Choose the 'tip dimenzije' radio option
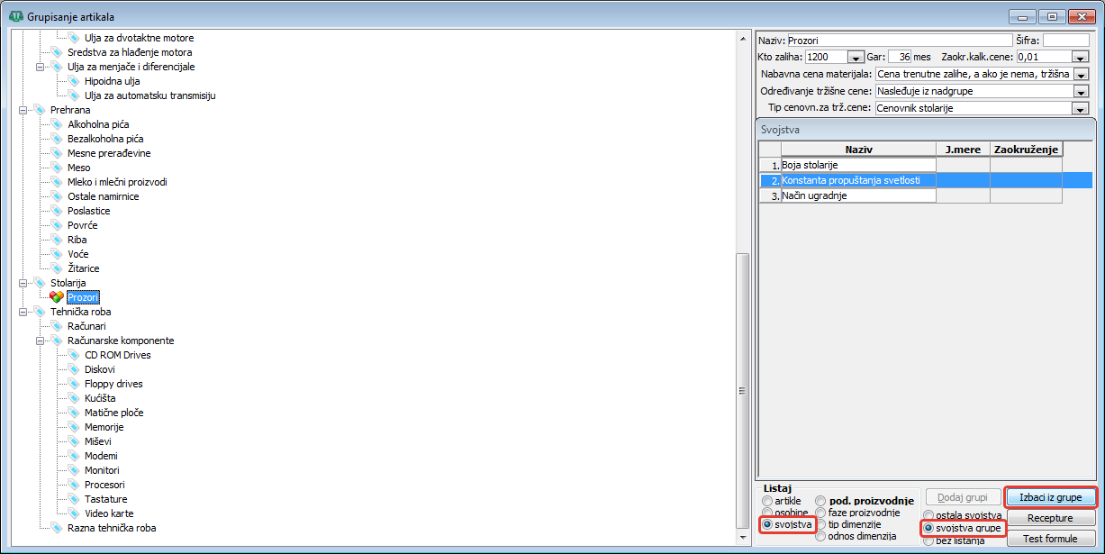This screenshot has height=554, width=1105. coord(820,524)
